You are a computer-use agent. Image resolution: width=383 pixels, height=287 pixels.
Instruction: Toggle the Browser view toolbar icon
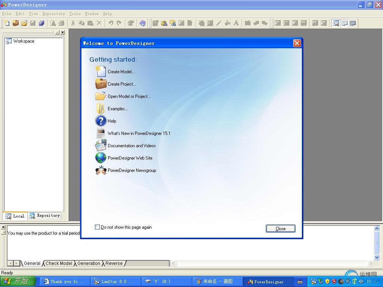[x=336, y=23]
